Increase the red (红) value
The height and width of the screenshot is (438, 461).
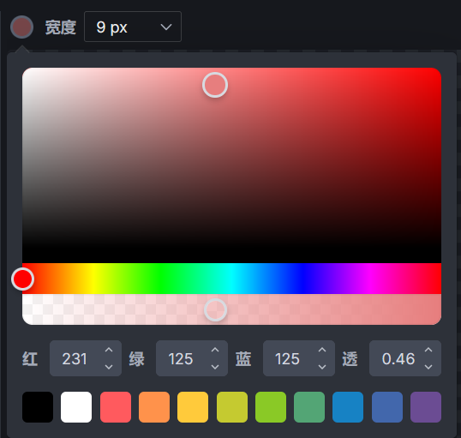coord(109,350)
